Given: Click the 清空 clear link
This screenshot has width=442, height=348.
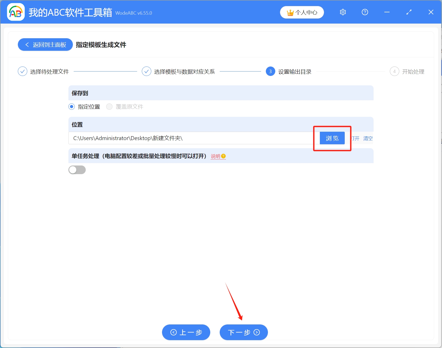Looking at the screenshot, I should (368, 139).
